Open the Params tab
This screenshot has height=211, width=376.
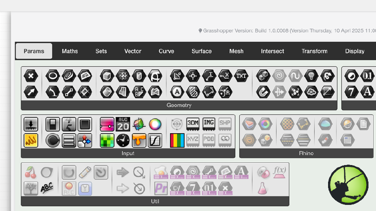click(34, 51)
